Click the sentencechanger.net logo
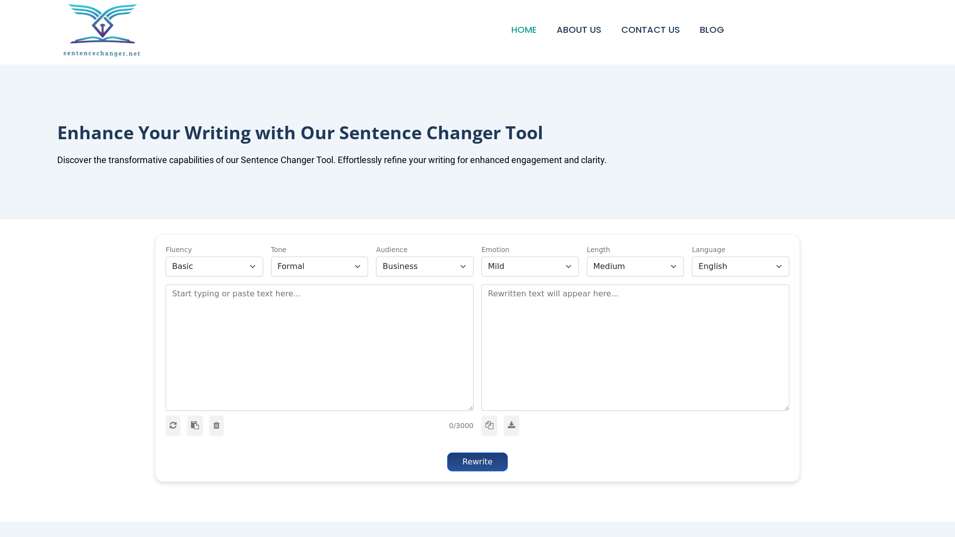The width and height of the screenshot is (955, 537). click(102, 30)
